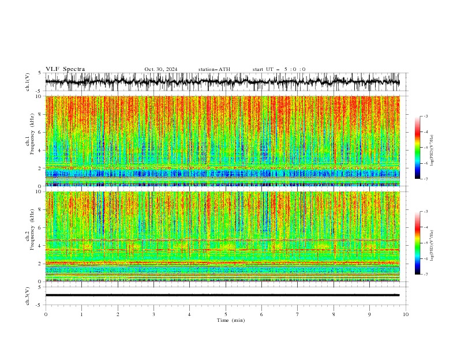Click the "-7" label on ch.1 color bar
The image size is (457, 353).
point(425,179)
